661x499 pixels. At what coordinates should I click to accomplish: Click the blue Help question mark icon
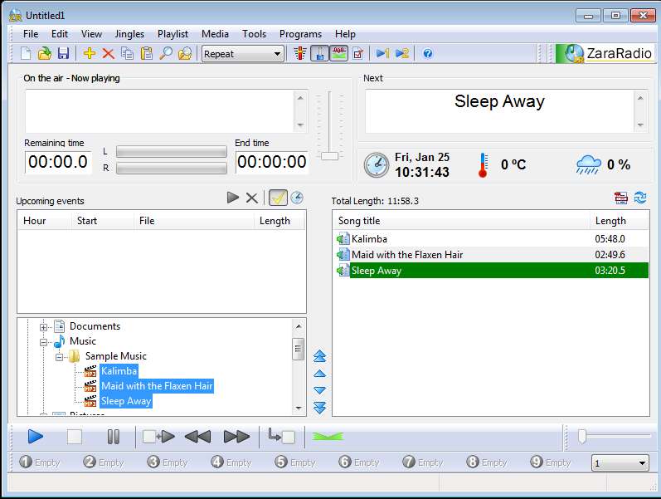point(428,54)
